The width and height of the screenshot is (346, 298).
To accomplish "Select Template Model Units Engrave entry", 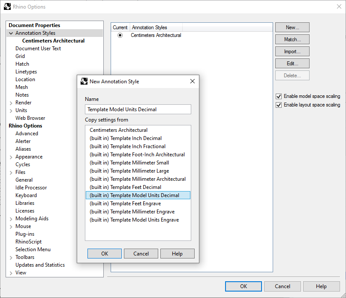I will coord(134,220).
